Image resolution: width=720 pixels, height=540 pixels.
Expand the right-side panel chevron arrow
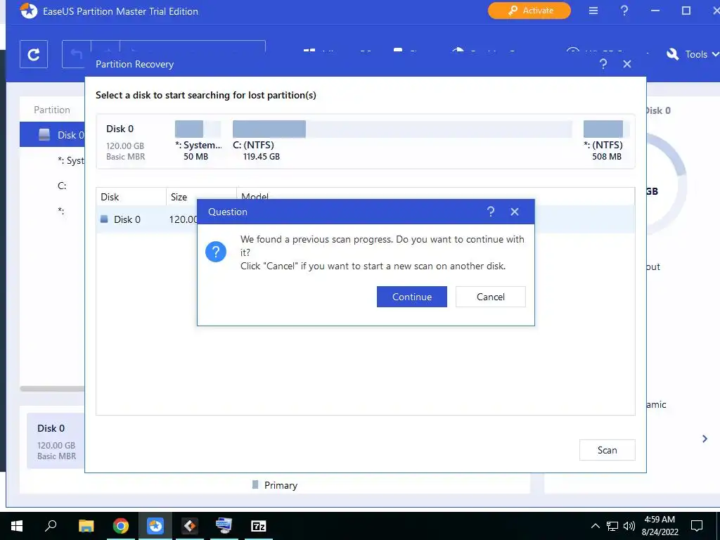pyautogui.click(x=705, y=439)
